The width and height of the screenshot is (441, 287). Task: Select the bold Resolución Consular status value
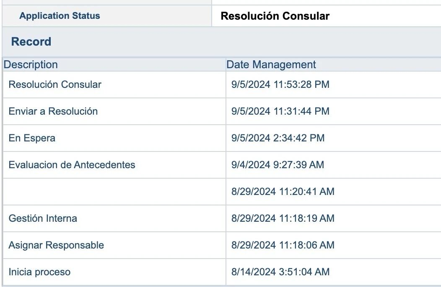click(x=275, y=16)
